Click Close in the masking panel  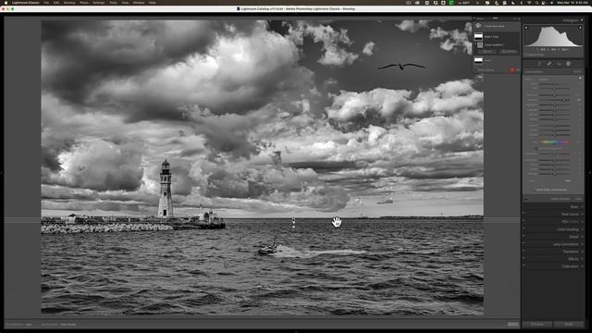coord(578,198)
